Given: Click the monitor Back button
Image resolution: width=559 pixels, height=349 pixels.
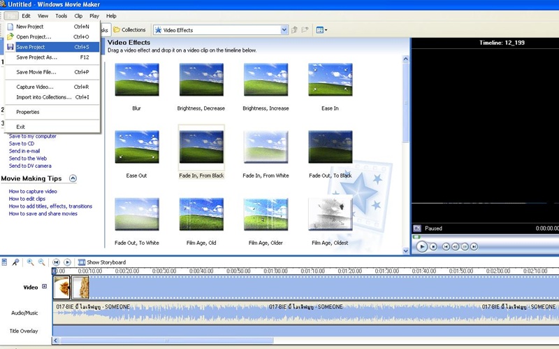Looking at the screenshot, I should pos(446,247).
